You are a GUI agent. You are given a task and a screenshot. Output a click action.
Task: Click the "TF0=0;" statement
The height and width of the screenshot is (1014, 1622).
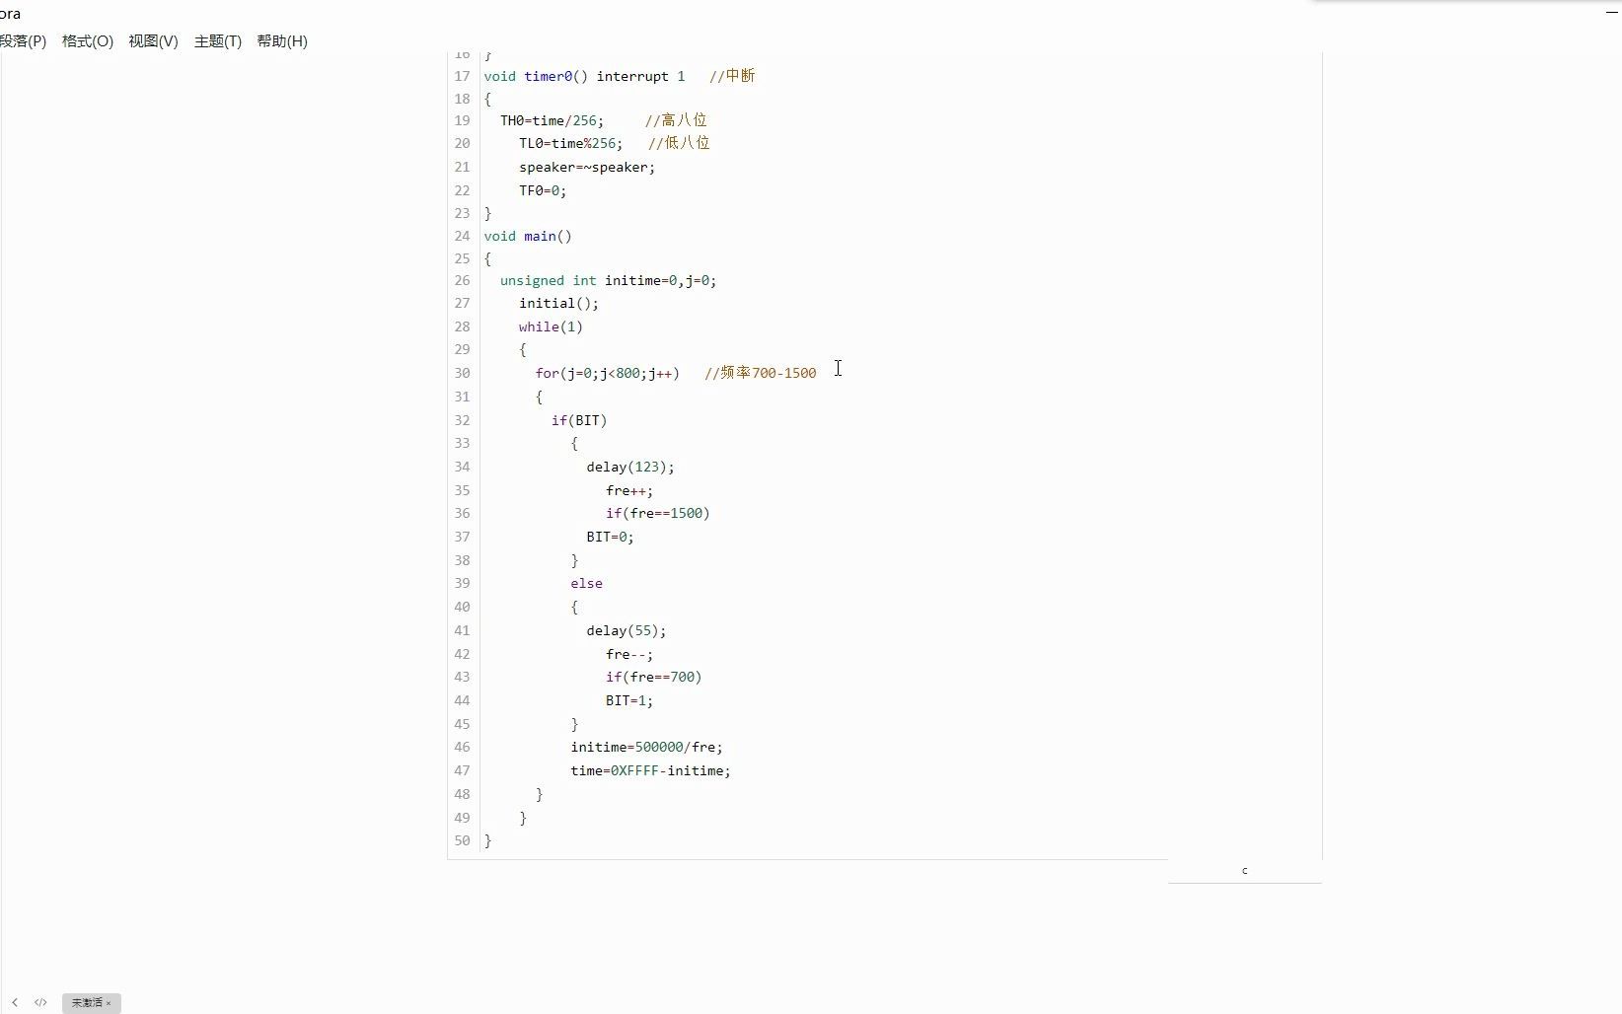click(x=543, y=190)
